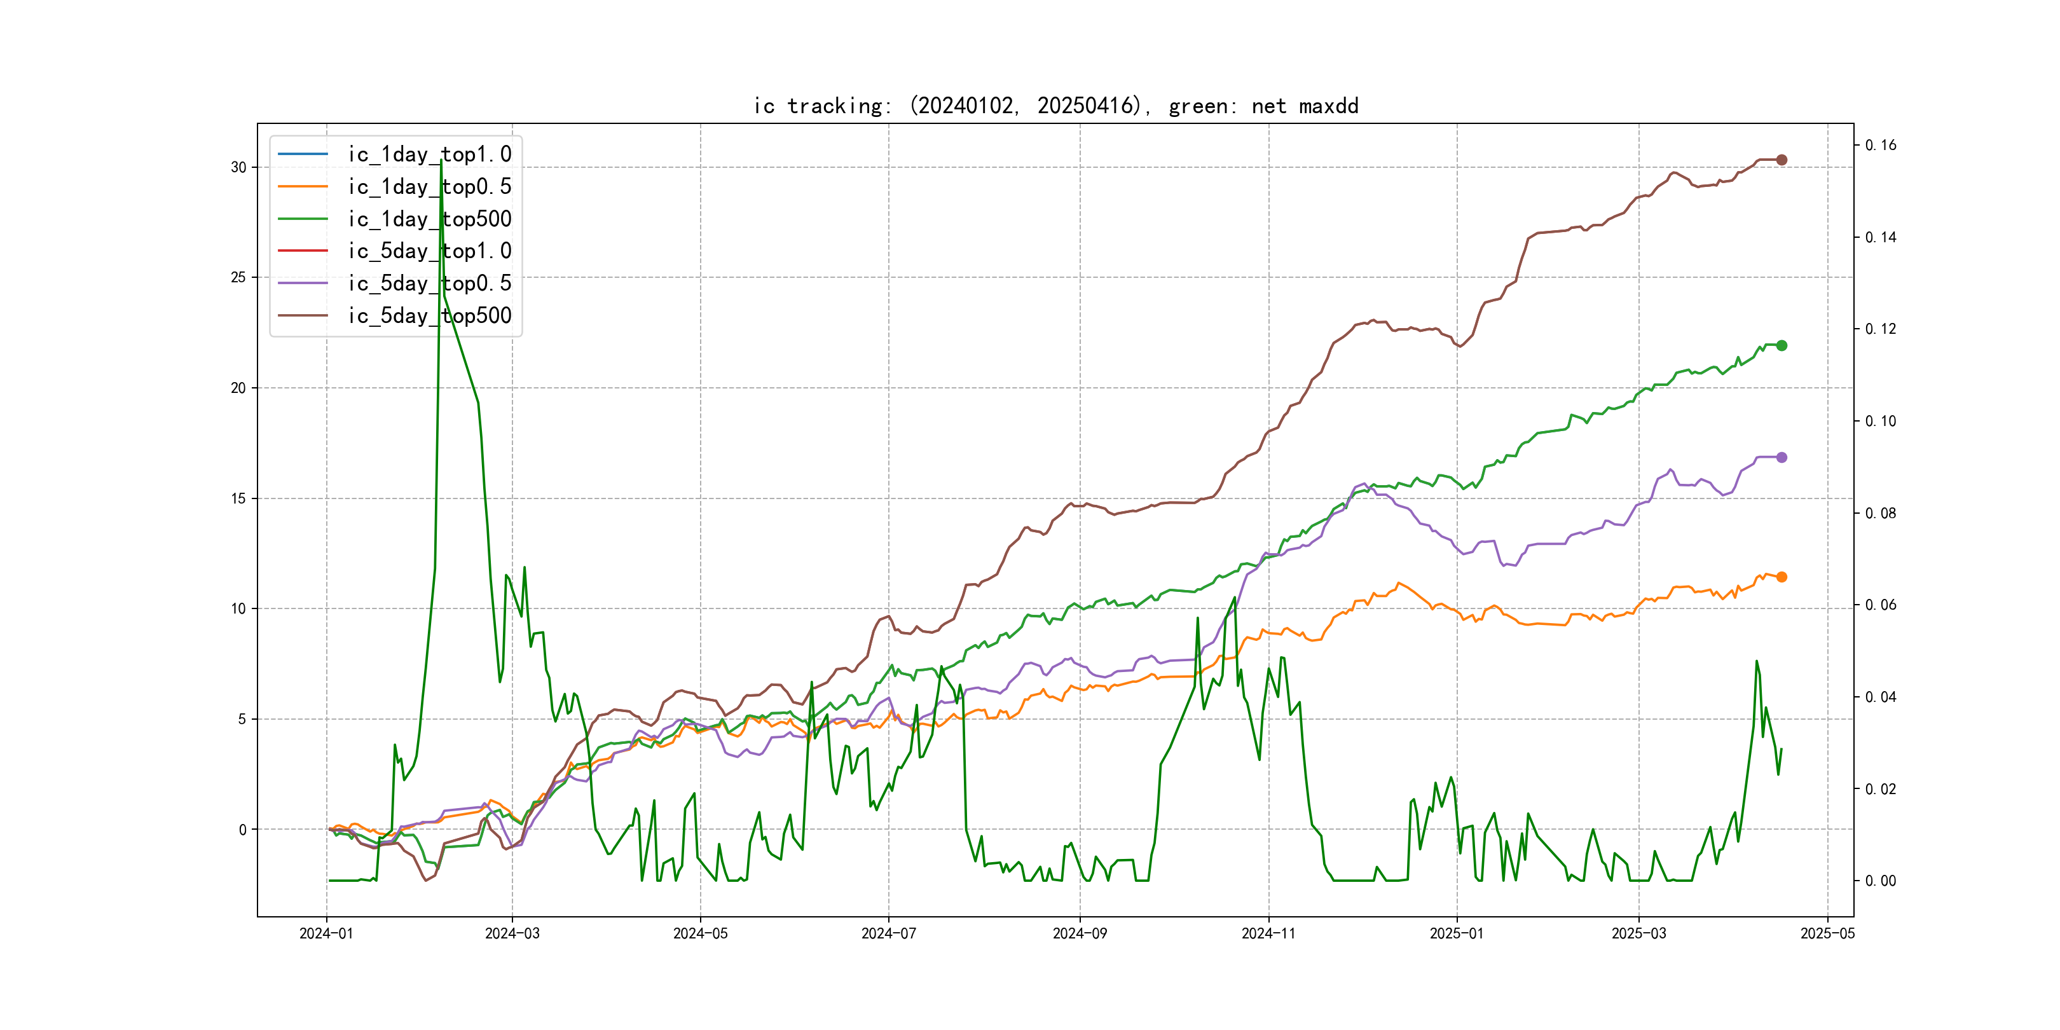Click the 2024-07 x-axis tick label
The image size is (2060, 1030).
click(x=888, y=933)
